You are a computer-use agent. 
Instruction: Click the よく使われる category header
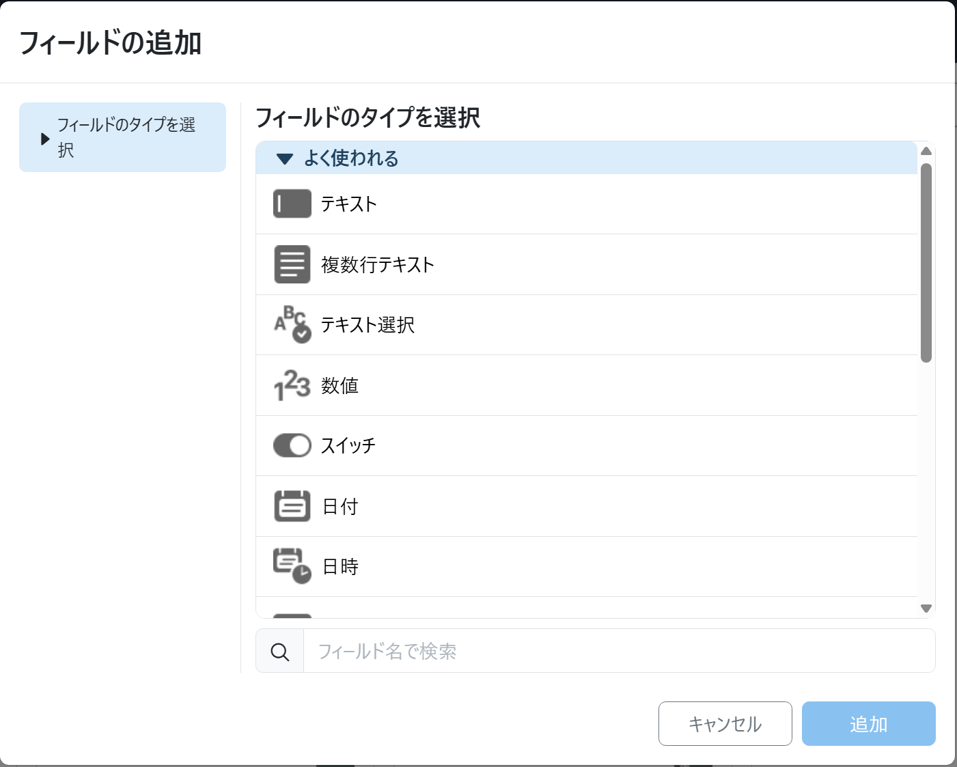point(351,158)
